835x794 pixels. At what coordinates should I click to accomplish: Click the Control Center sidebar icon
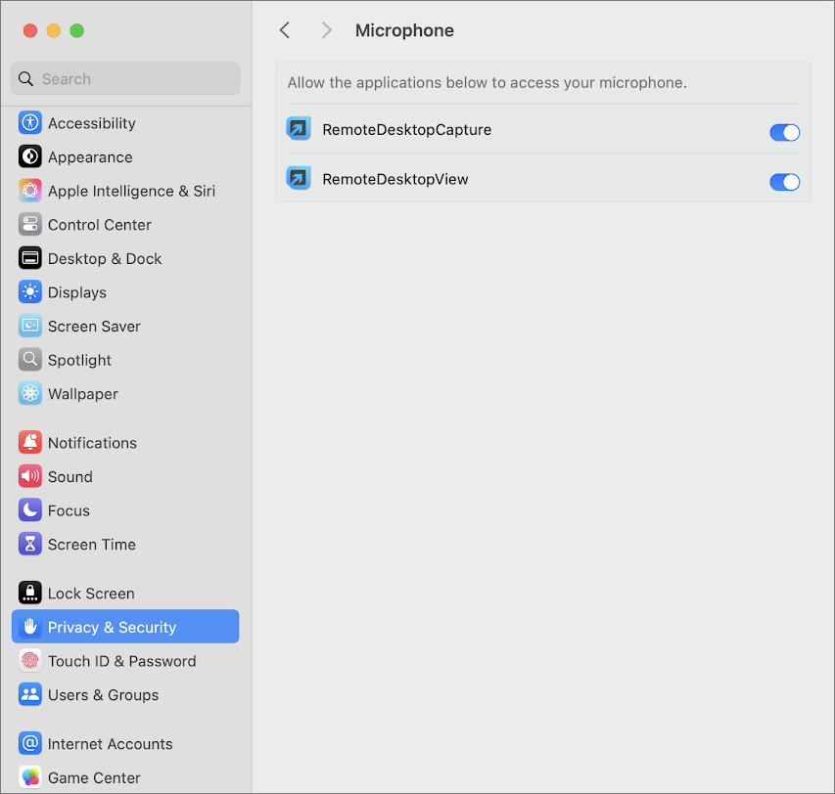(x=30, y=225)
